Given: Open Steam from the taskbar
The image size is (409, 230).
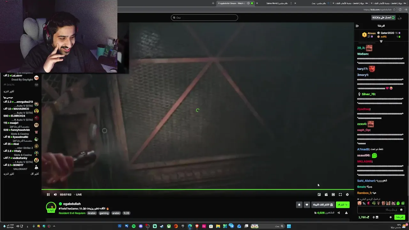Looking at the screenshot, I should tap(162, 226).
